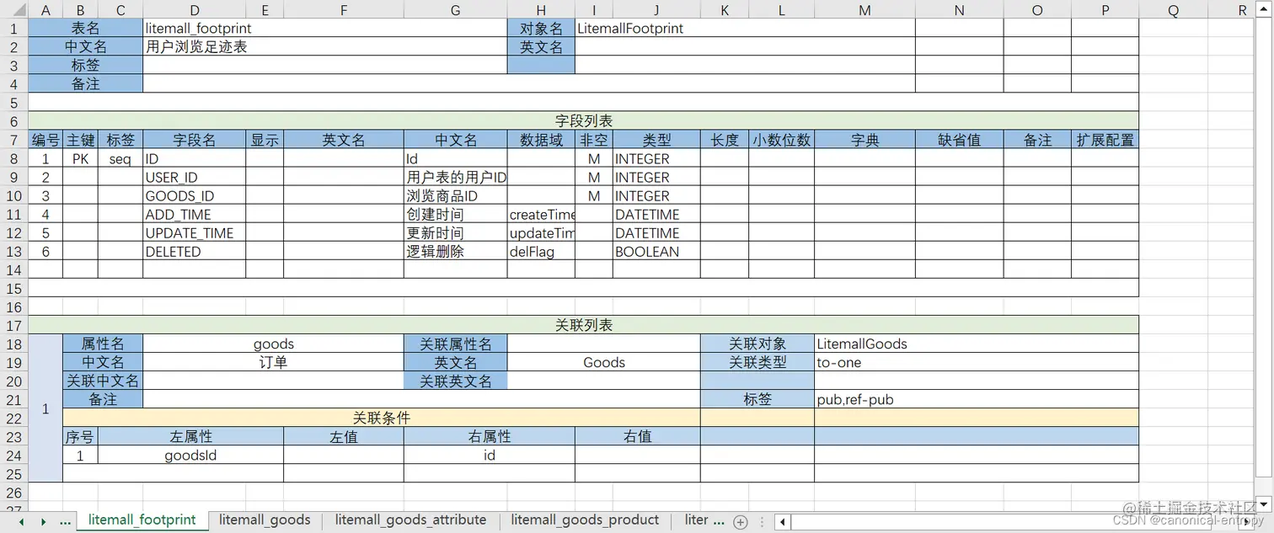Click the vertical scrollbar down arrow
Screen dimensions: 1274x533
tap(1266, 505)
